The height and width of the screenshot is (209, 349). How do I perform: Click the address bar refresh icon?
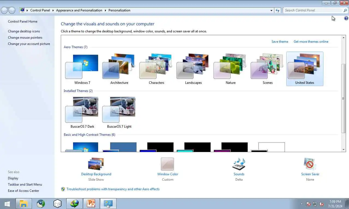coord(278,10)
